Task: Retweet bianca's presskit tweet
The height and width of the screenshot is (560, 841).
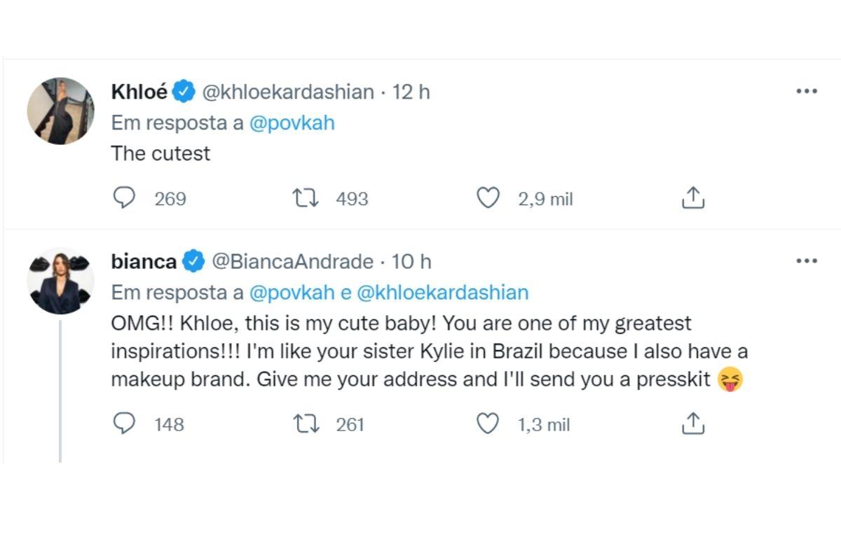Action: point(306,423)
